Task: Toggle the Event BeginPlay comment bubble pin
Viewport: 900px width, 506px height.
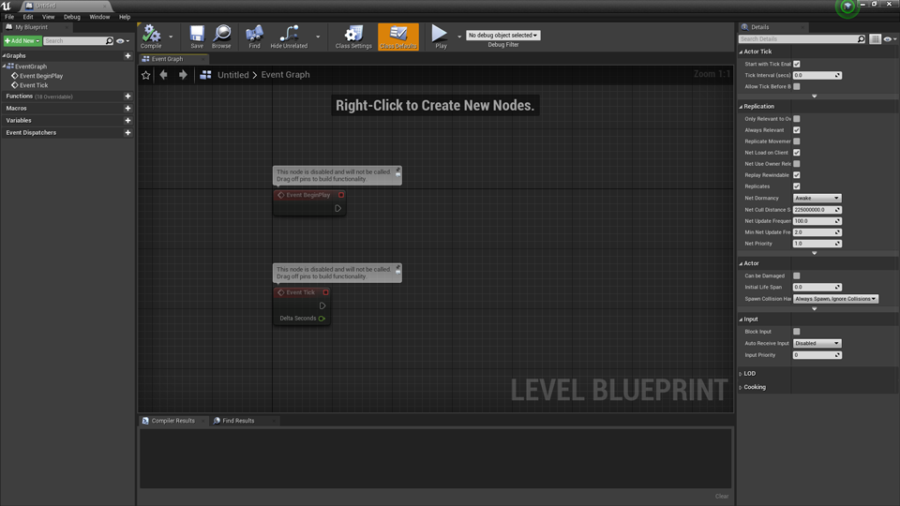Action: [x=397, y=171]
